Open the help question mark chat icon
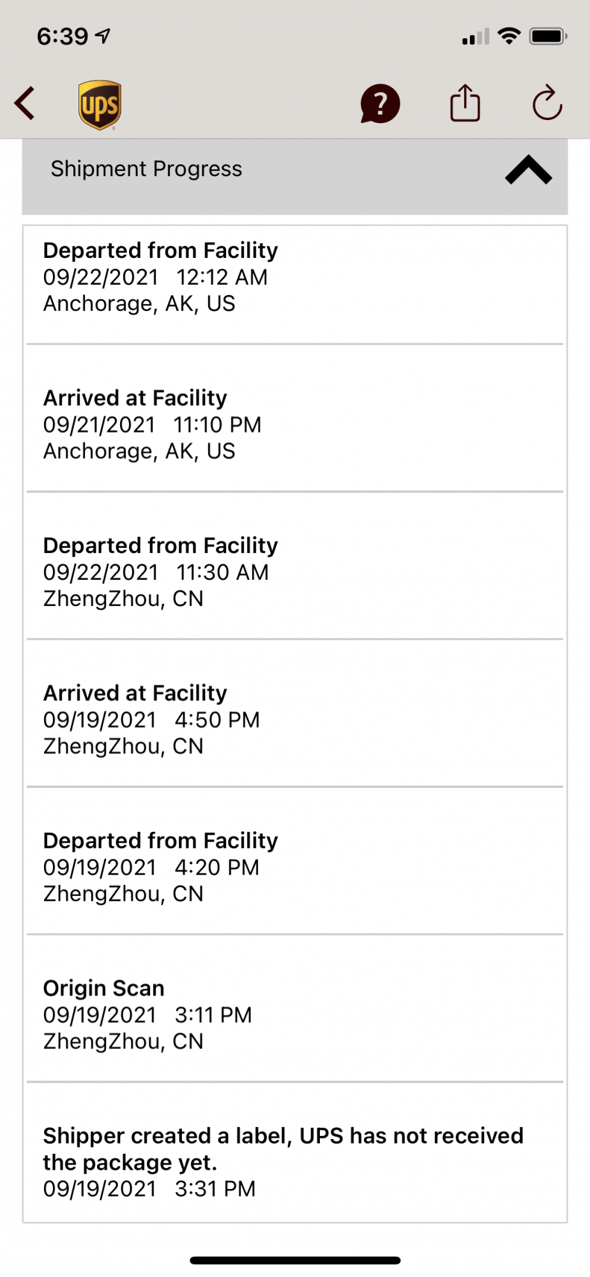590x1277 pixels. tap(380, 103)
